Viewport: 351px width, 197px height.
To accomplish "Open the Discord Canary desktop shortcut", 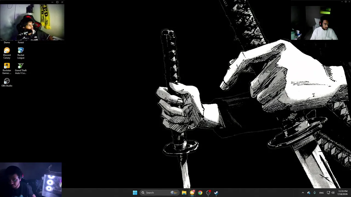I will tap(7, 53).
